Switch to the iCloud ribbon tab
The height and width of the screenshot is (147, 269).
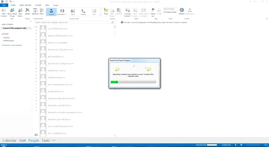click(x=56, y=5)
